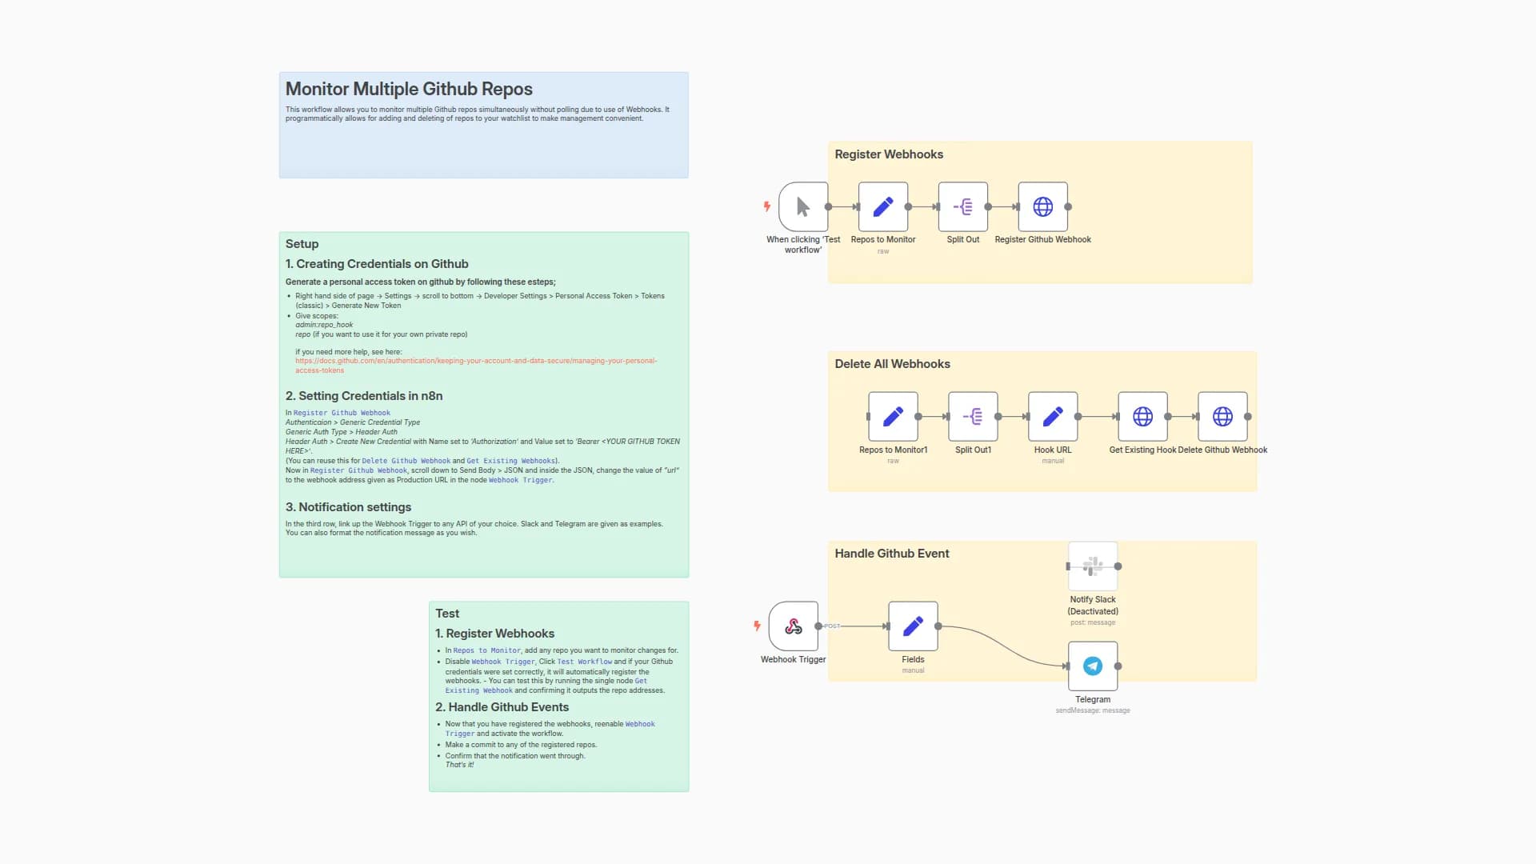Open the Repos to Monitor node

click(x=883, y=206)
